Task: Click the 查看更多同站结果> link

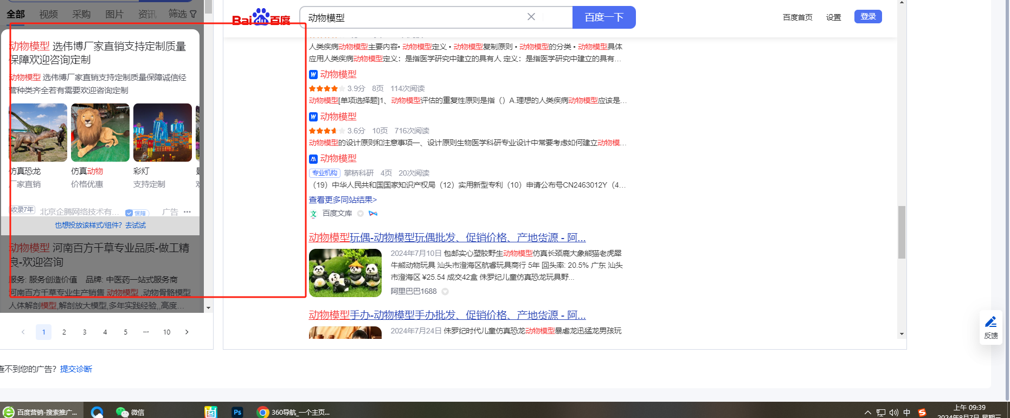Action: click(x=343, y=200)
